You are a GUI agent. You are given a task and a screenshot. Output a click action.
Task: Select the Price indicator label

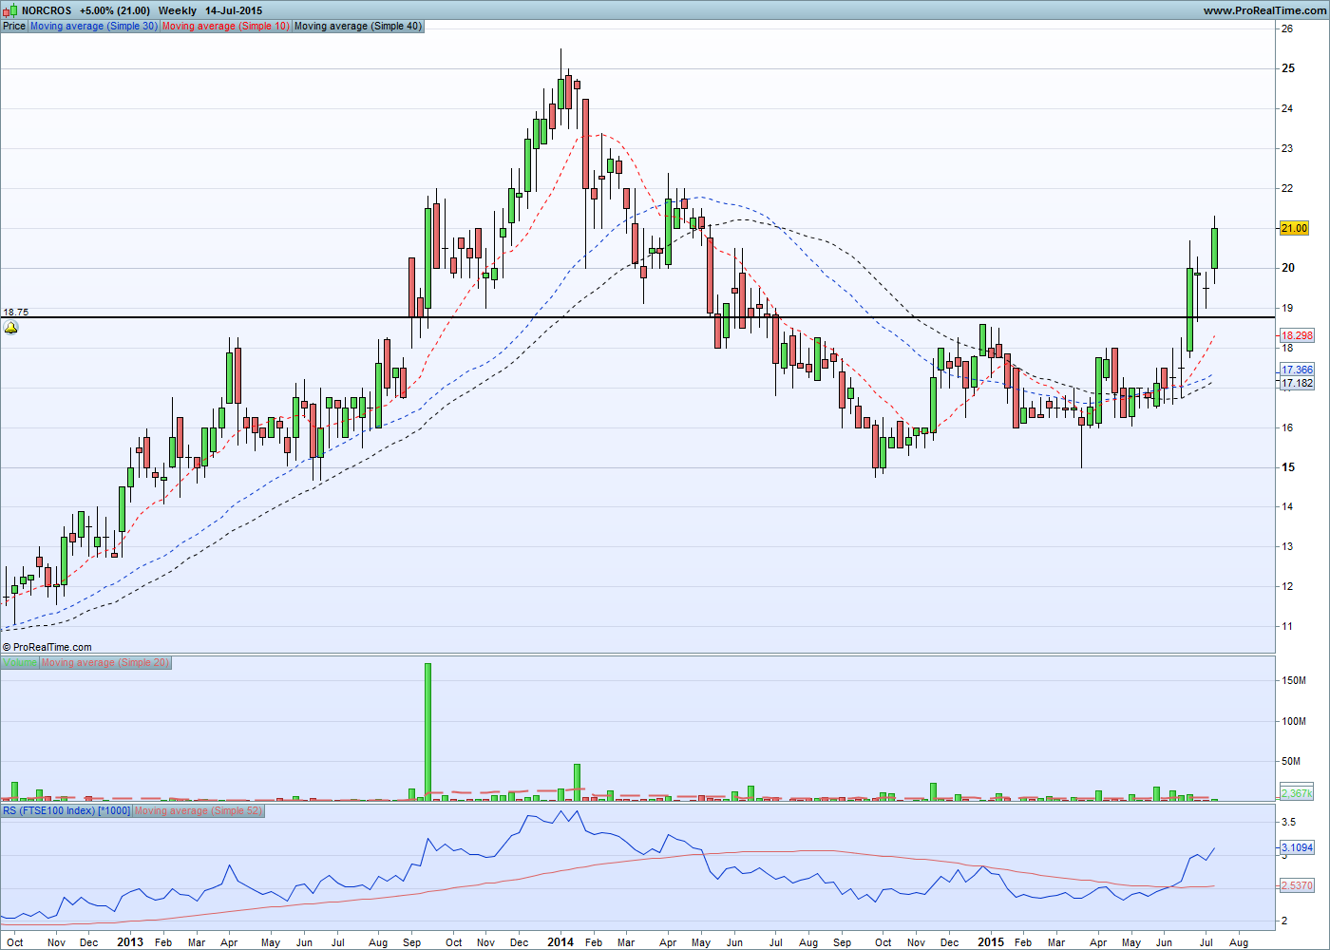[14, 26]
